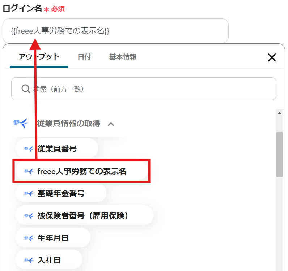Click the 従業員情報の取得 header text
The image size is (288, 271).
(x=68, y=124)
